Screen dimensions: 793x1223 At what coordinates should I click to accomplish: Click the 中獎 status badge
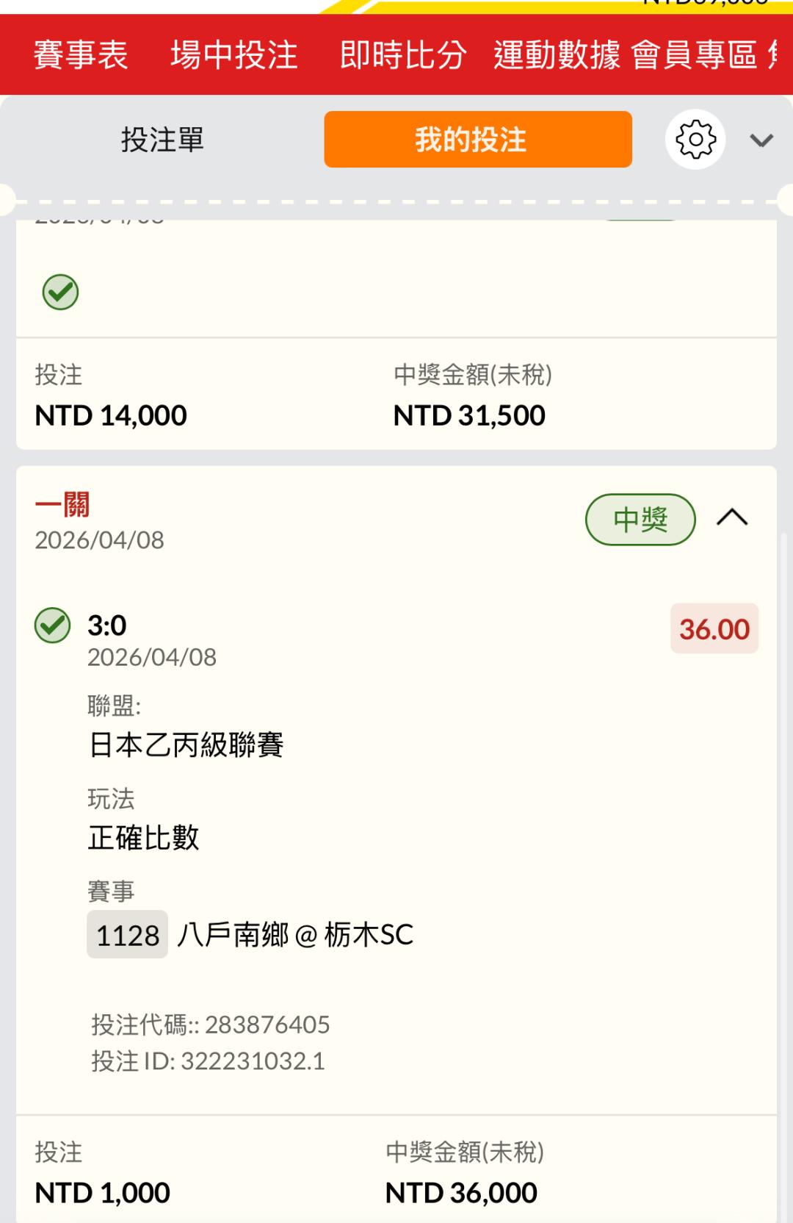(640, 520)
